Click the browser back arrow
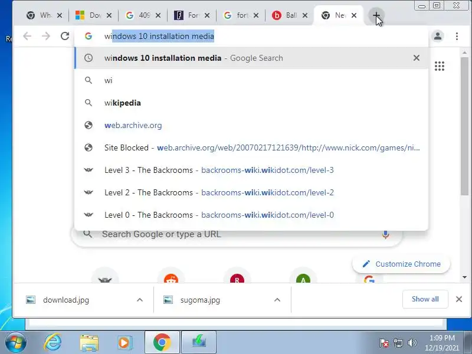 point(27,36)
